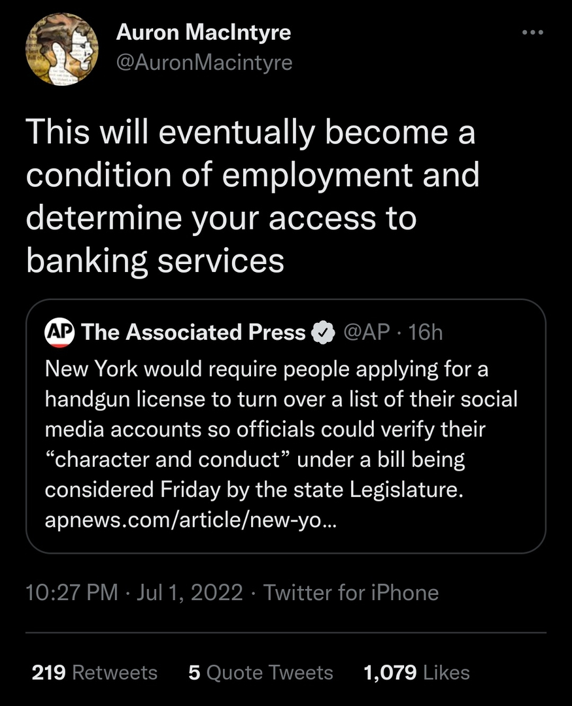Tap Auron MacIntyre's profile avatar
Screen dimensions: 572x706
pos(62,48)
